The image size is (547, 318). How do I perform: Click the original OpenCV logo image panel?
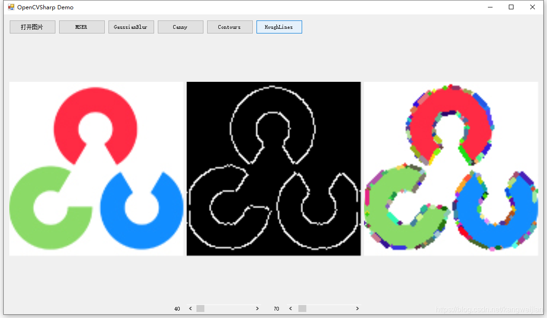[95, 168]
